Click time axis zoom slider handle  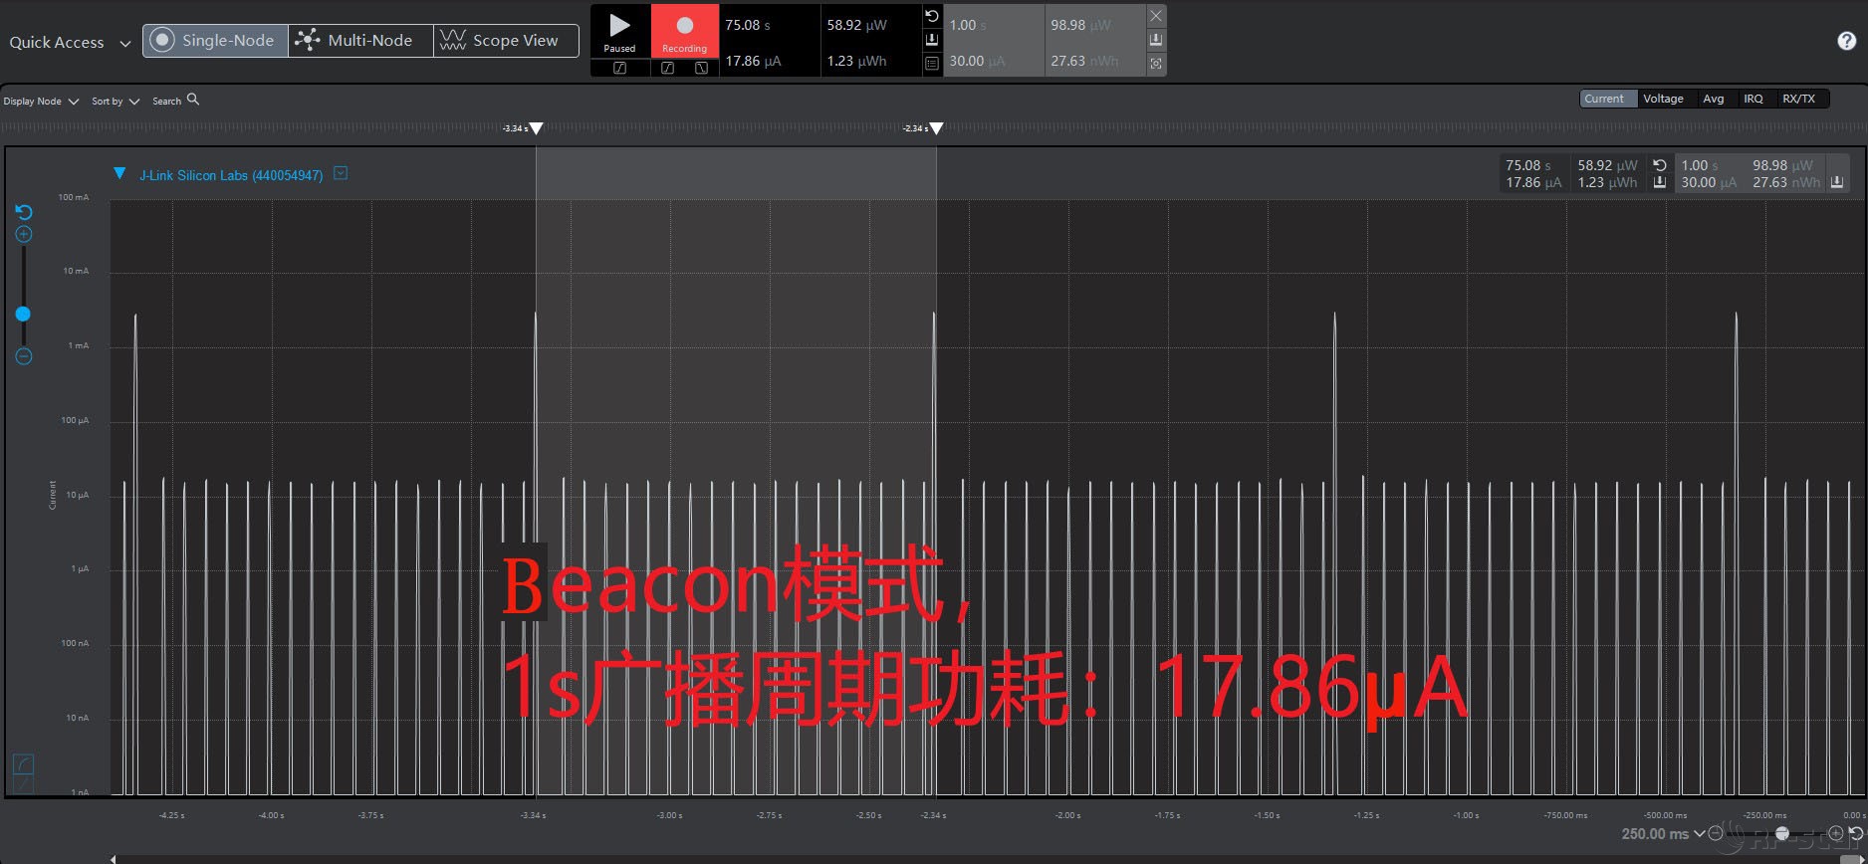(1782, 834)
